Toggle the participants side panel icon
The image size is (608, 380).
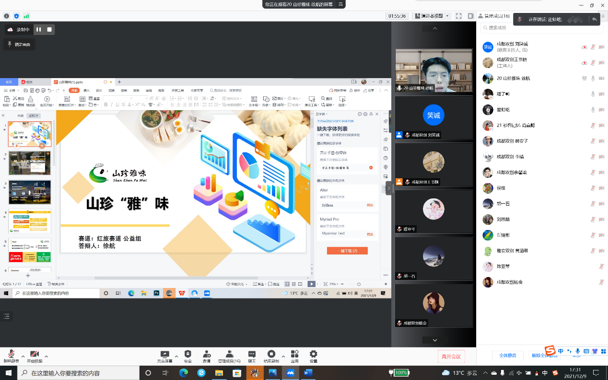[471, 16]
